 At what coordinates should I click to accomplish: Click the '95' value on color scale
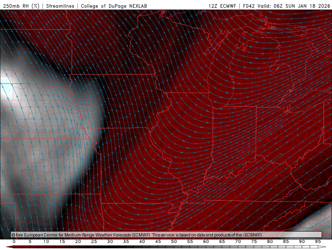click(x=318, y=242)
